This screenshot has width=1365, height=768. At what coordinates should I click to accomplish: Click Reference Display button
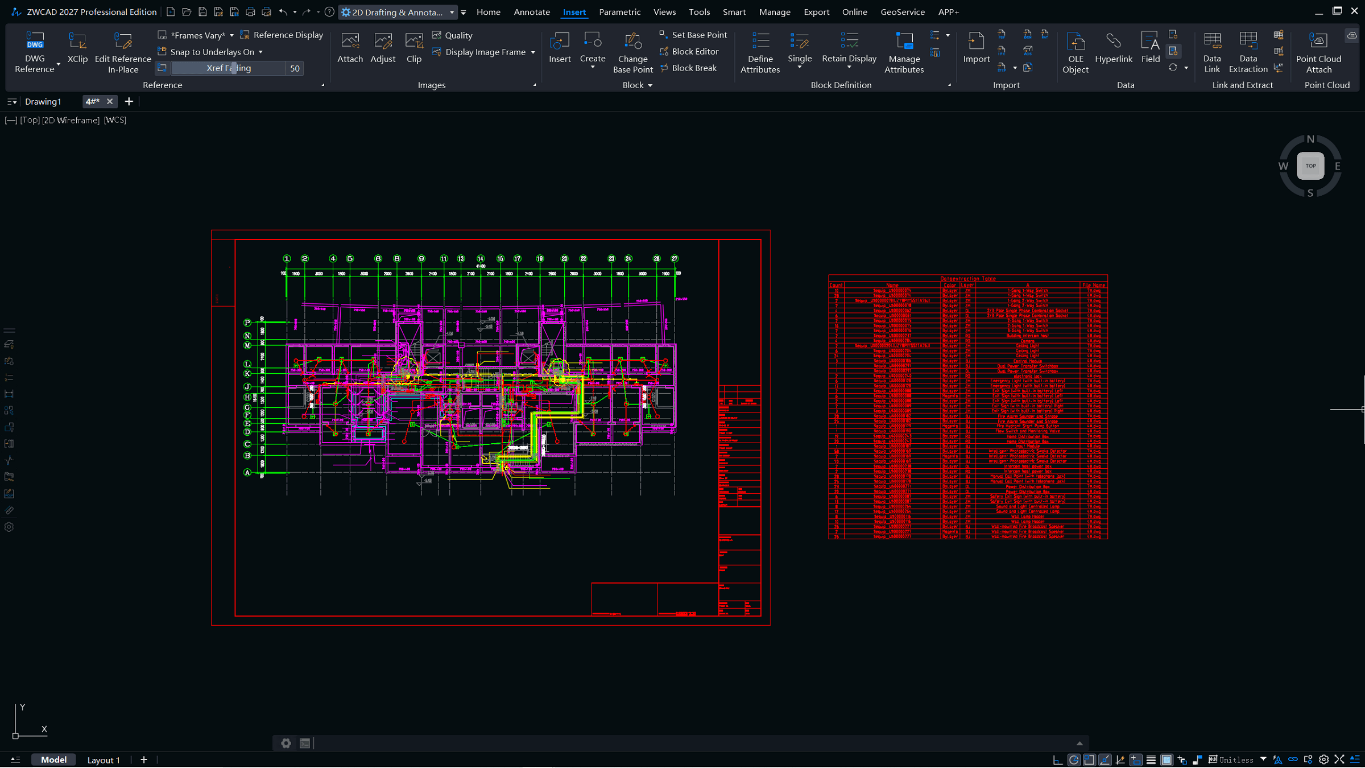288,35
